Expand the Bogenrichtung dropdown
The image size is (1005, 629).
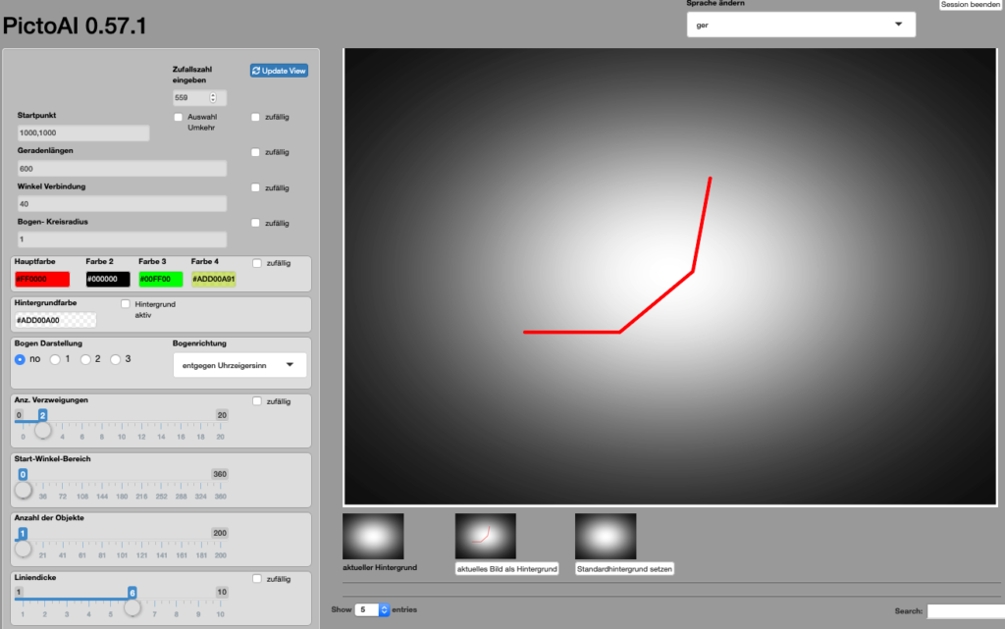[x=239, y=365]
